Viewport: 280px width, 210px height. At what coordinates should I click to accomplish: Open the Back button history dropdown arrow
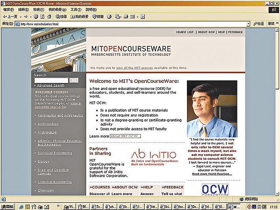coord(21,17)
